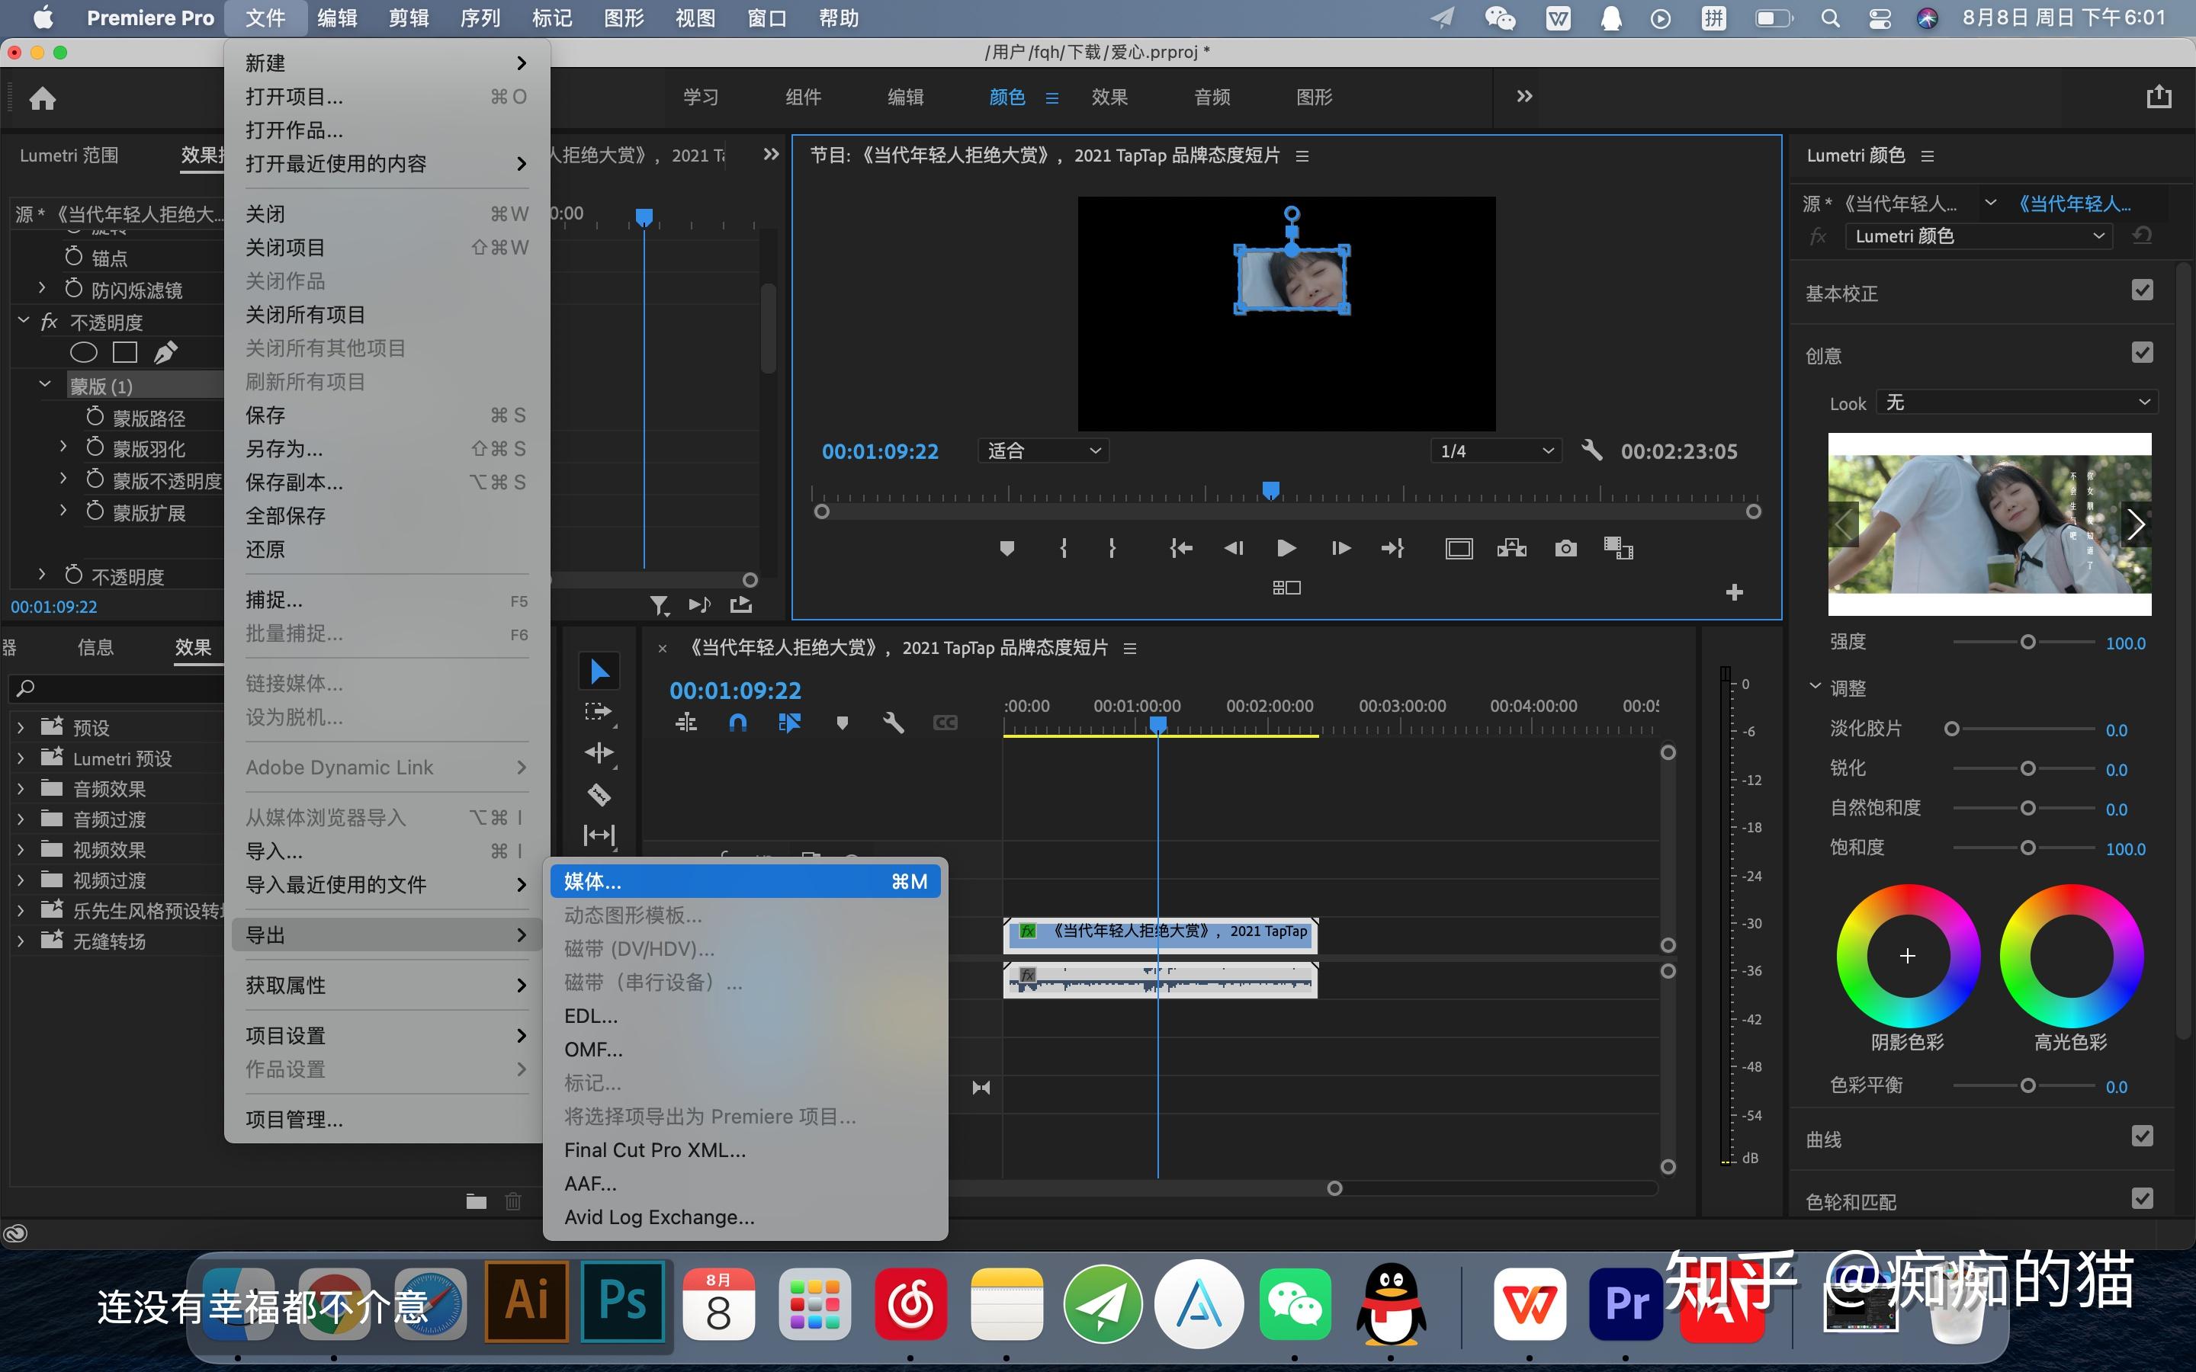Toggle insert sequences as nests
This screenshot has width=2196, height=1372.
[x=686, y=723]
